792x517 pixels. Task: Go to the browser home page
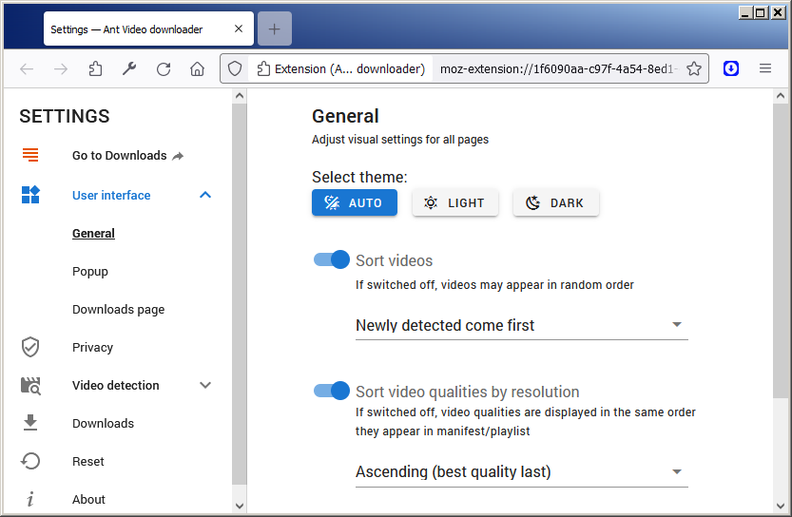tap(197, 68)
